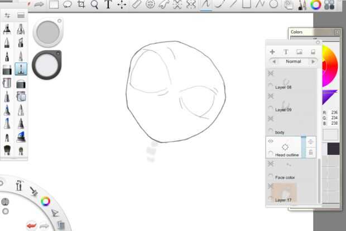Toggle the ellipse guide tool
Image resolution: width=346 pixels, height=231 pixels.
[150, 4]
